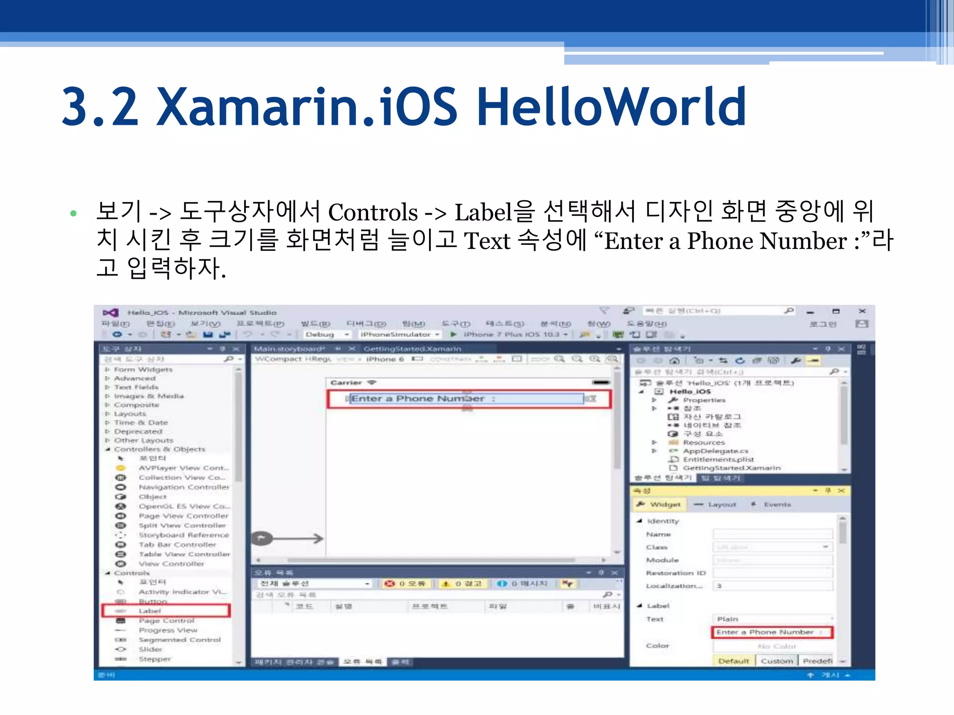Select the Page View Controller toolbox item
The width and height of the screenshot is (954, 715).
click(184, 516)
